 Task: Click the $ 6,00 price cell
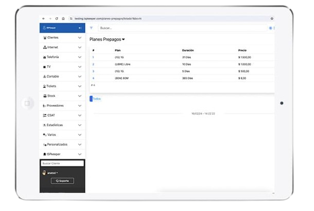coord(242,78)
